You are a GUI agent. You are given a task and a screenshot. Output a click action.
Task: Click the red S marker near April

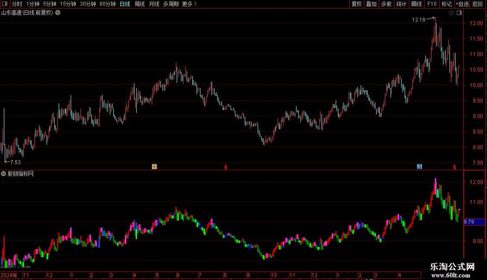[454, 167]
